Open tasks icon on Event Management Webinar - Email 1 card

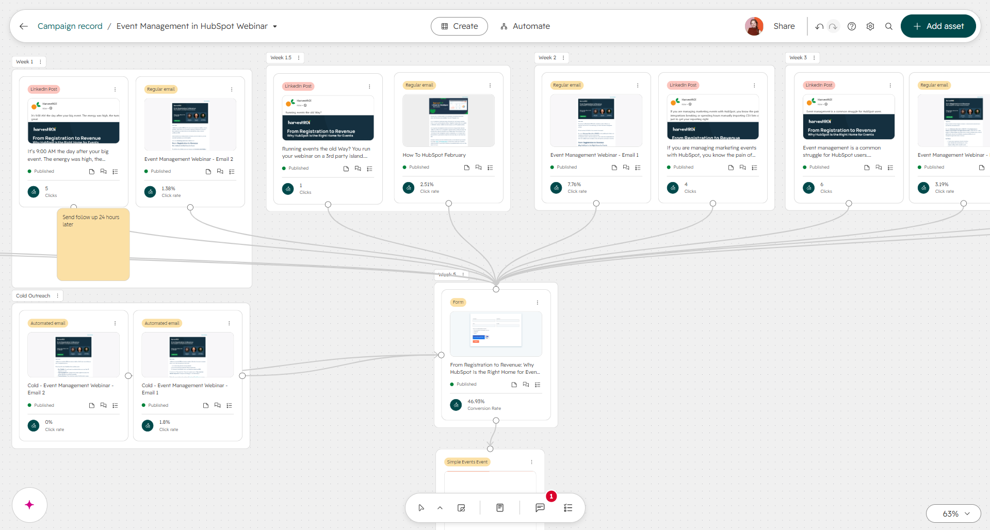[x=638, y=168]
